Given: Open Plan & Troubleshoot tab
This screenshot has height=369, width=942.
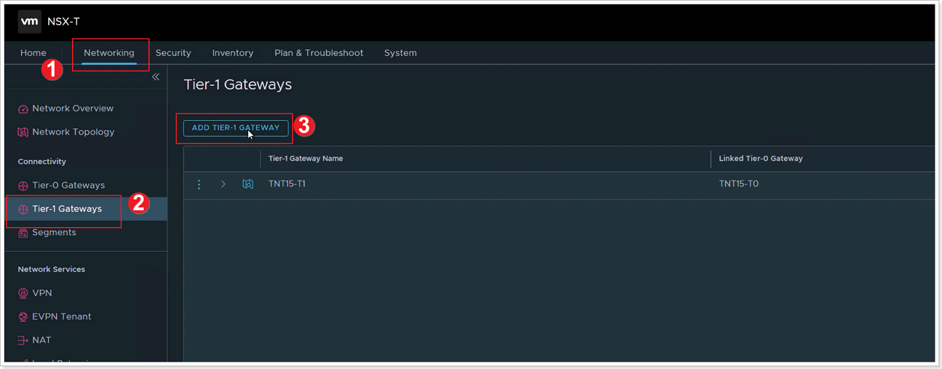Looking at the screenshot, I should click(319, 52).
